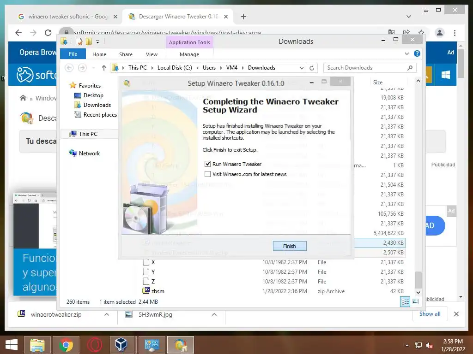
Task: Click VM4 breadcrumb in address bar
Action: point(232,68)
